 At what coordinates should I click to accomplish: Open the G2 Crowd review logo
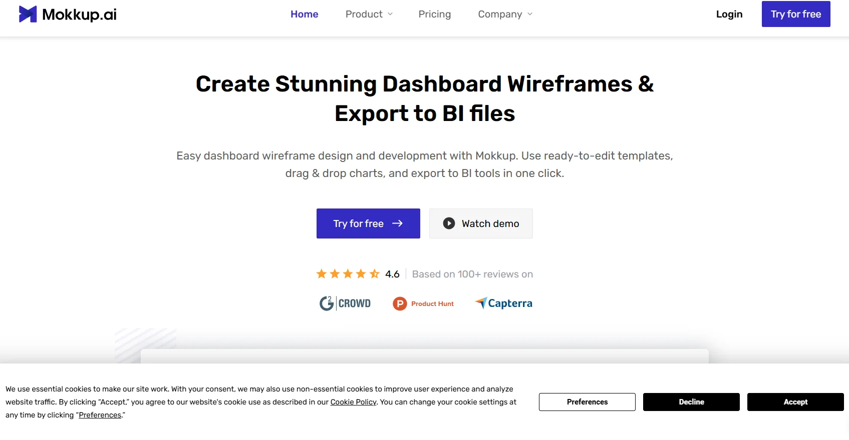coord(345,303)
